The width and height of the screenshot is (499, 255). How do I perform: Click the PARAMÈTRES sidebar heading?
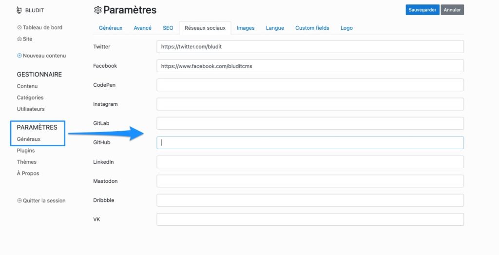(37, 127)
